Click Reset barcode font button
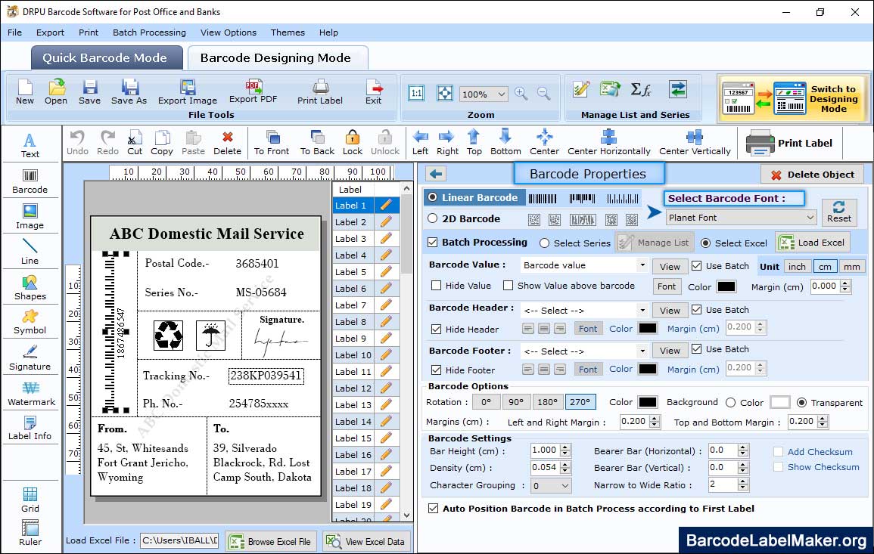This screenshot has width=874, height=554. click(839, 212)
